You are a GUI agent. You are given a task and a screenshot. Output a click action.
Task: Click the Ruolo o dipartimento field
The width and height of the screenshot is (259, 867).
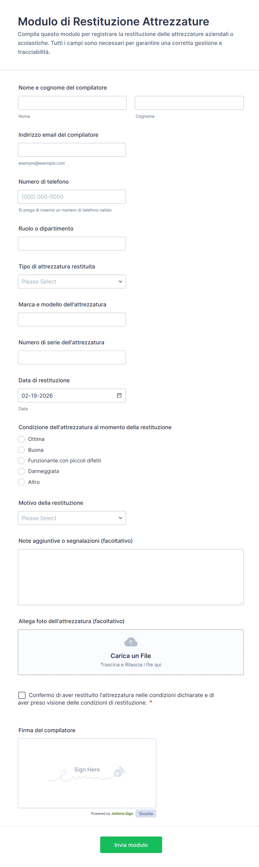coord(72,244)
